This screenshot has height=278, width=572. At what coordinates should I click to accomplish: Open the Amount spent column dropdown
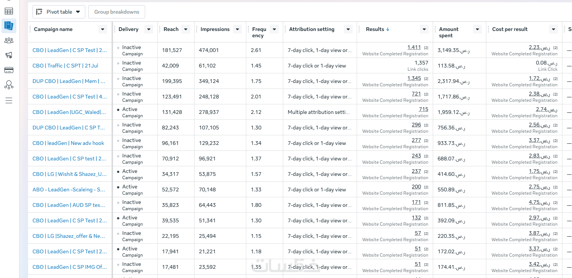477,29
